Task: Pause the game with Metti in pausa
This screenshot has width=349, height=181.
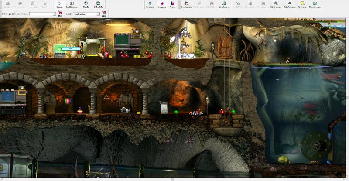Action: pyautogui.click(x=72, y=4)
